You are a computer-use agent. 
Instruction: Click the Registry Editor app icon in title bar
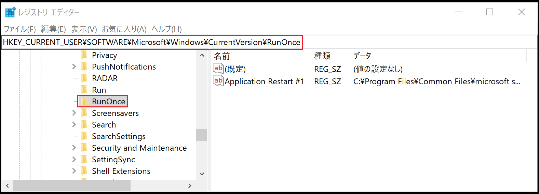pyautogui.click(x=11, y=12)
